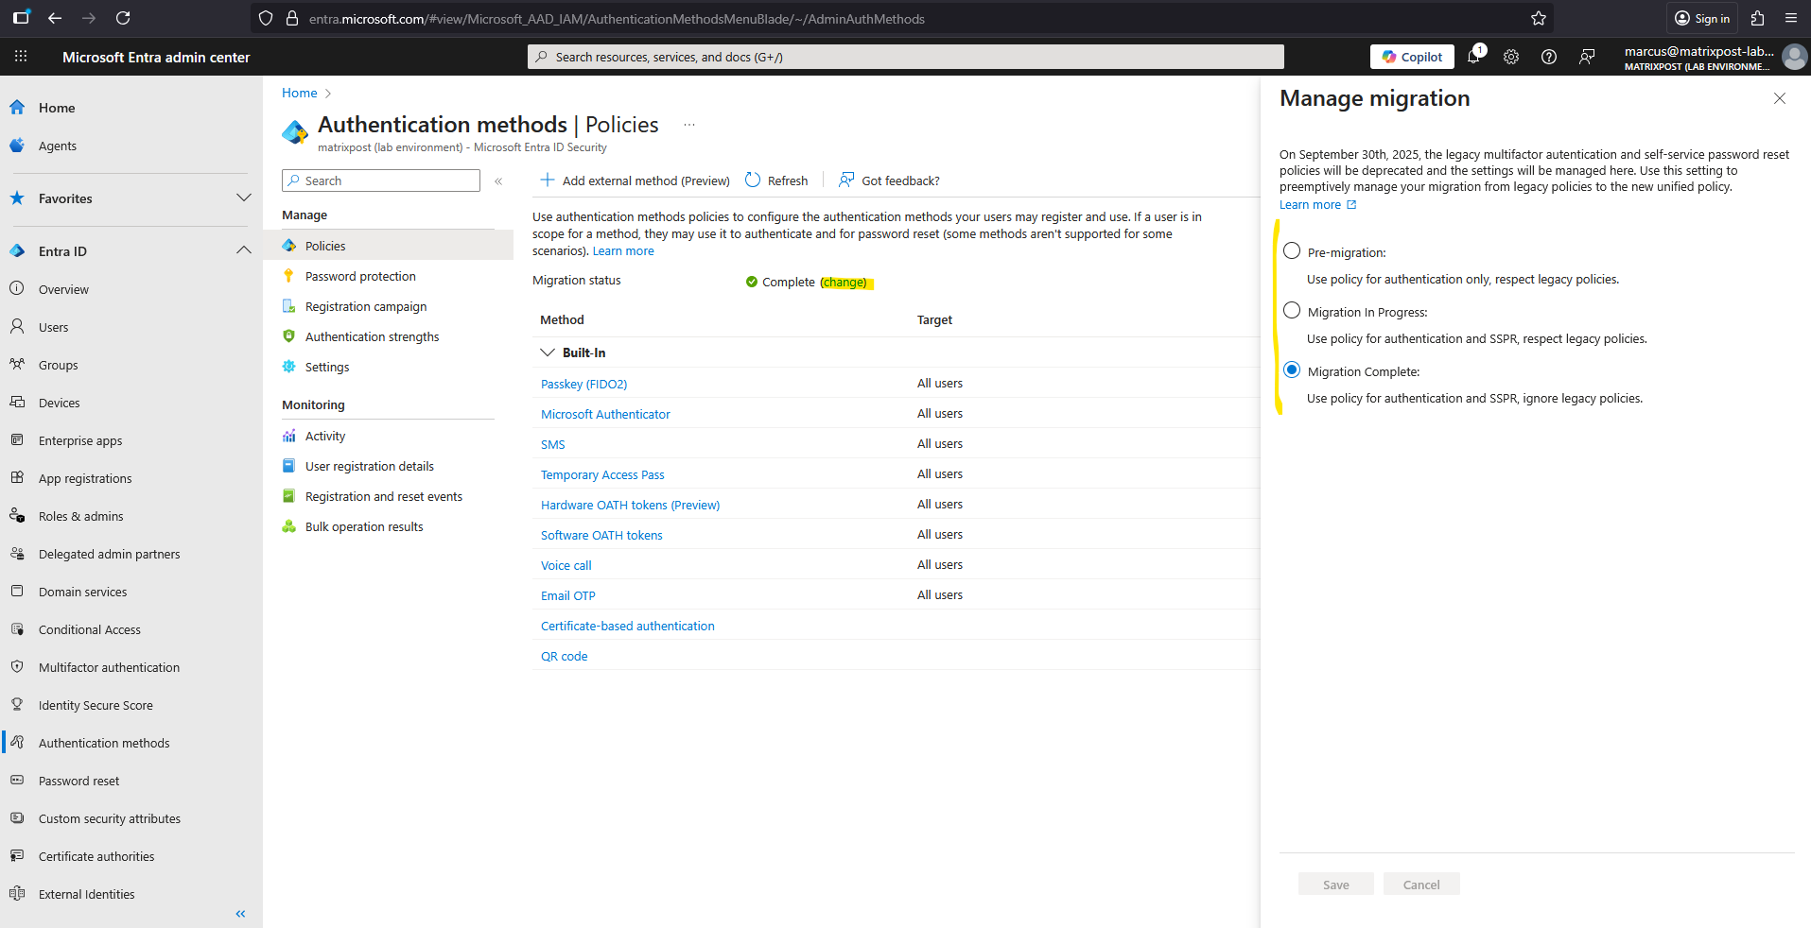Open the notifications bell icon
1811x928 pixels.
click(x=1473, y=57)
